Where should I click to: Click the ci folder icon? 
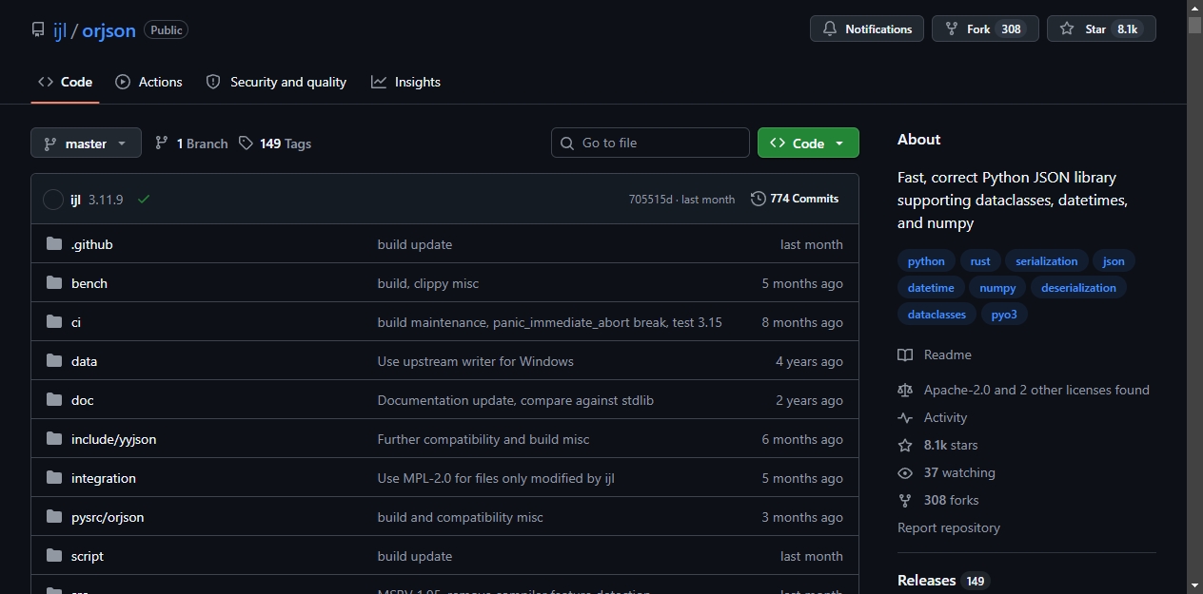pyautogui.click(x=54, y=322)
